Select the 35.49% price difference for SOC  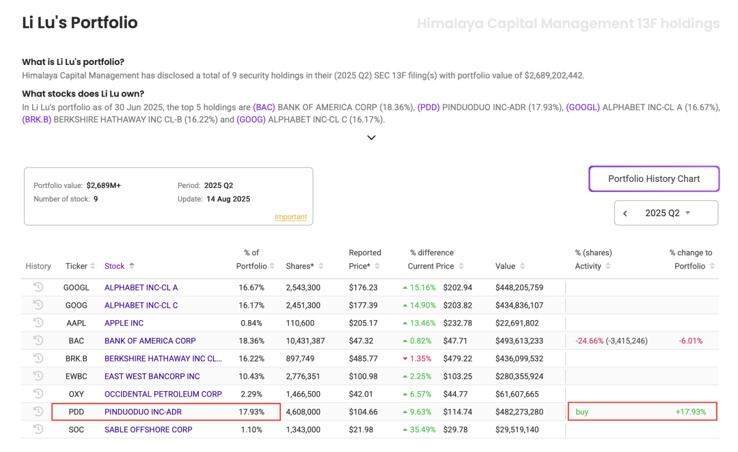tap(419, 429)
